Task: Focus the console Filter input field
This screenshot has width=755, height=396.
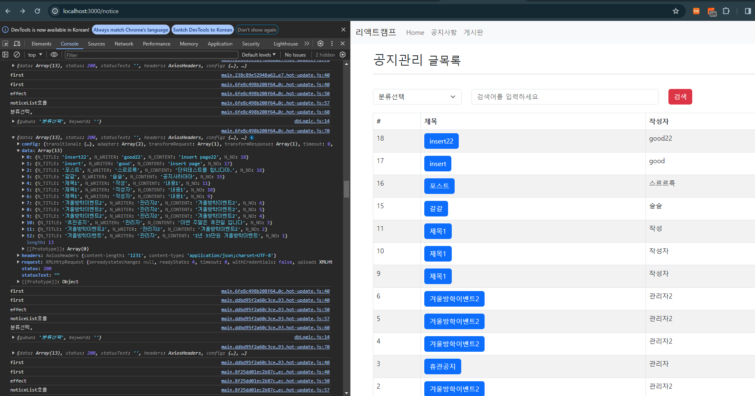Action: coord(151,55)
